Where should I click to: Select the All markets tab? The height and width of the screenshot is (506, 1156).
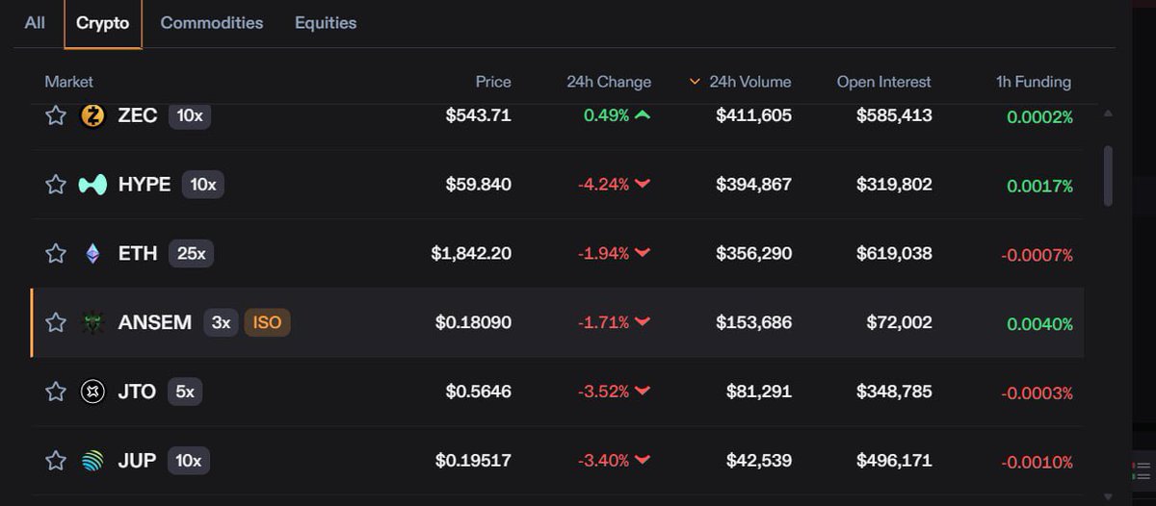[x=35, y=23]
